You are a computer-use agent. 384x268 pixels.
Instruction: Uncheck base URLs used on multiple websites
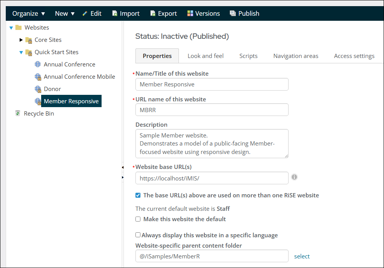[138, 195]
